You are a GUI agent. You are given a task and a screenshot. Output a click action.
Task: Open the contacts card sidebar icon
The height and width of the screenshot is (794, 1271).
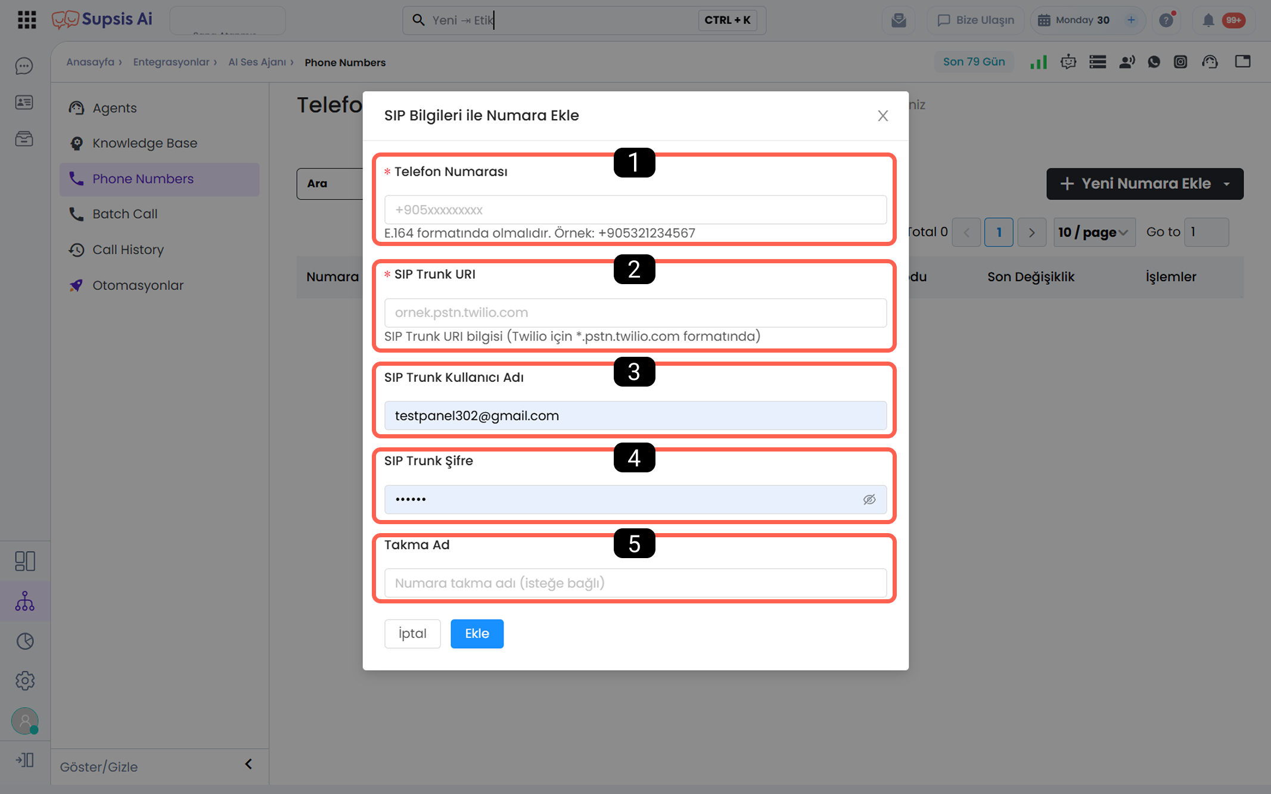pos(24,102)
